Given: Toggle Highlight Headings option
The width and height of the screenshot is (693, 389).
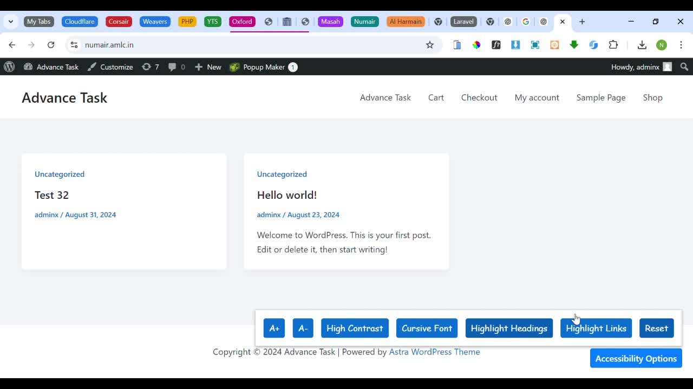Looking at the screenshot, I should [509, 328].
